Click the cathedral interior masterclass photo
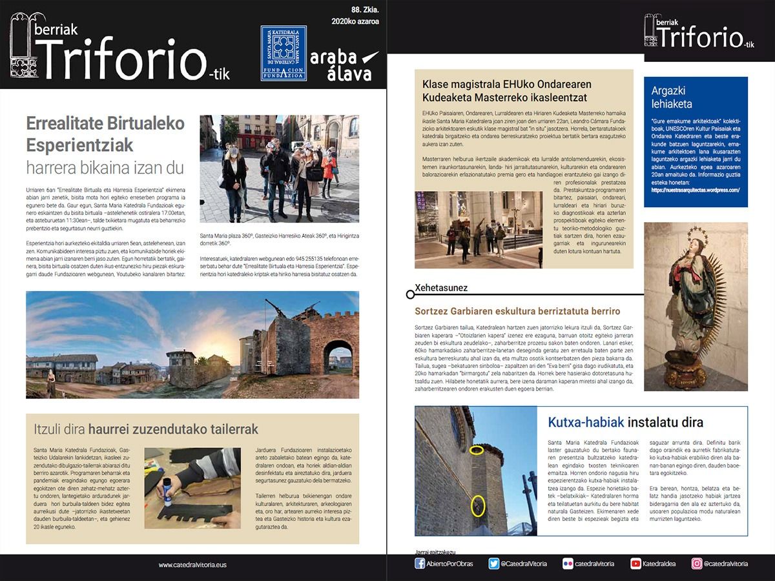Image resolution: width=775 pixels, height=581 pixels. (x=479, y=229)
